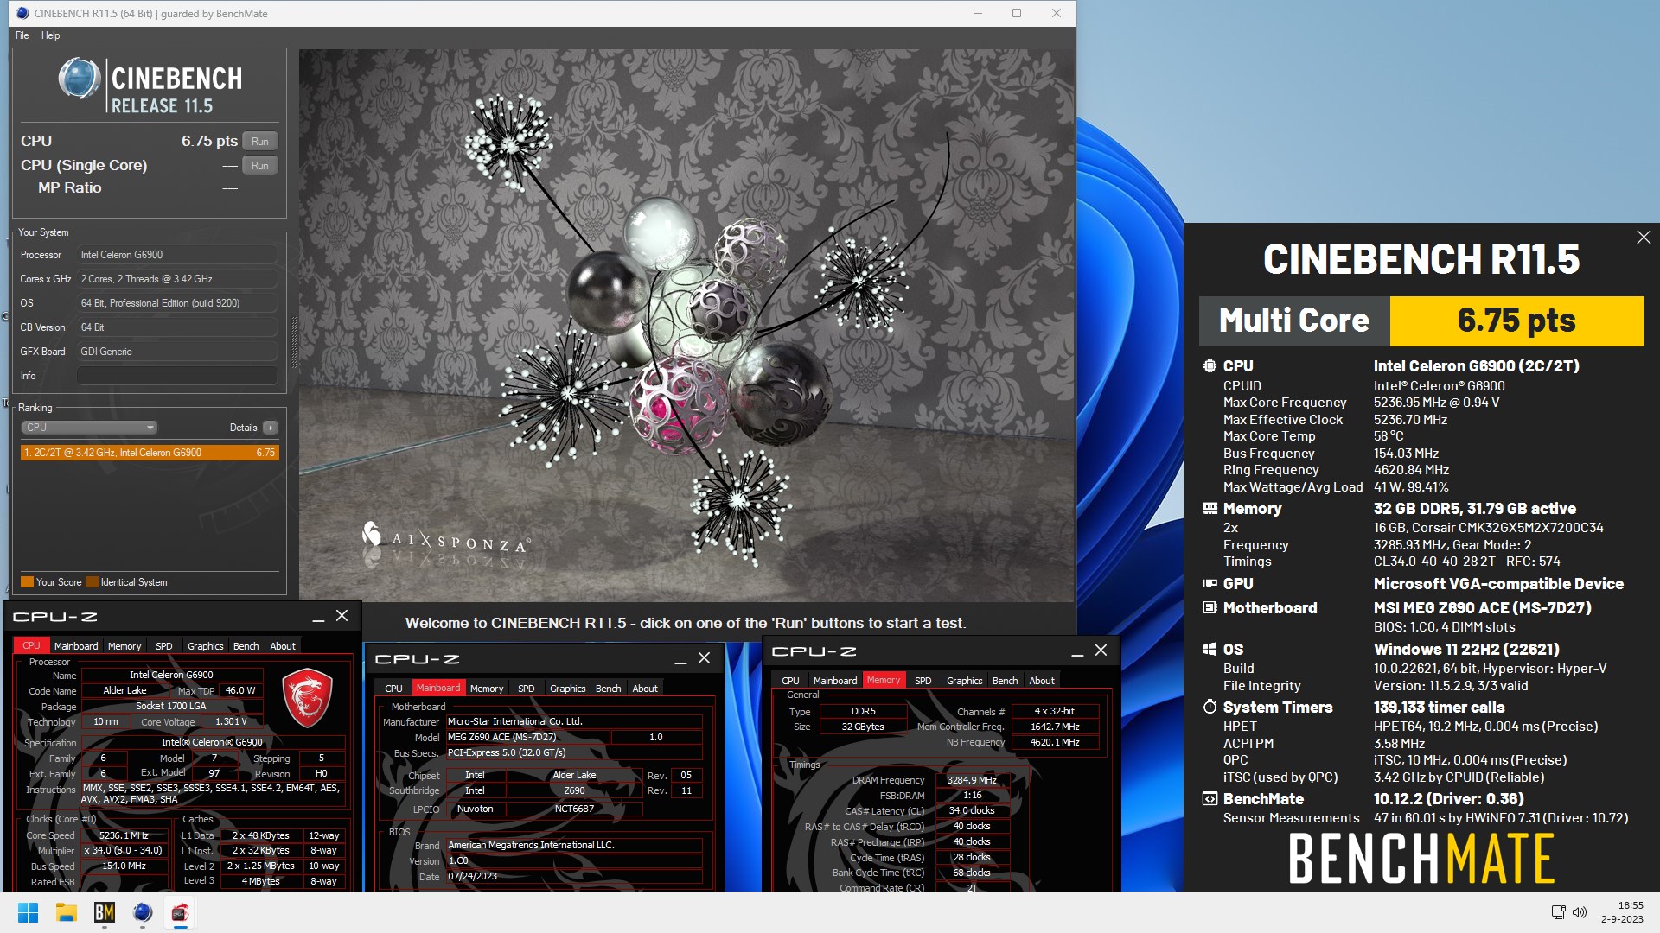Click the BenchMate version icon

pos(1210,799)
